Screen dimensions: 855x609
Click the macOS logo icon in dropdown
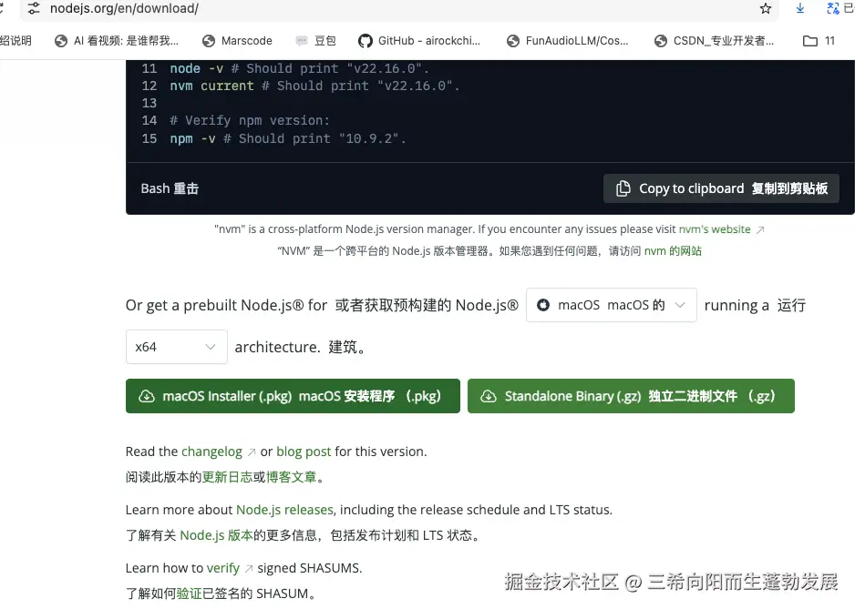coord(543,305)
